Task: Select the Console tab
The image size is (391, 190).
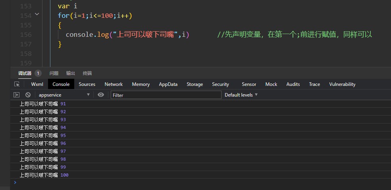Action: click(61, 84)
